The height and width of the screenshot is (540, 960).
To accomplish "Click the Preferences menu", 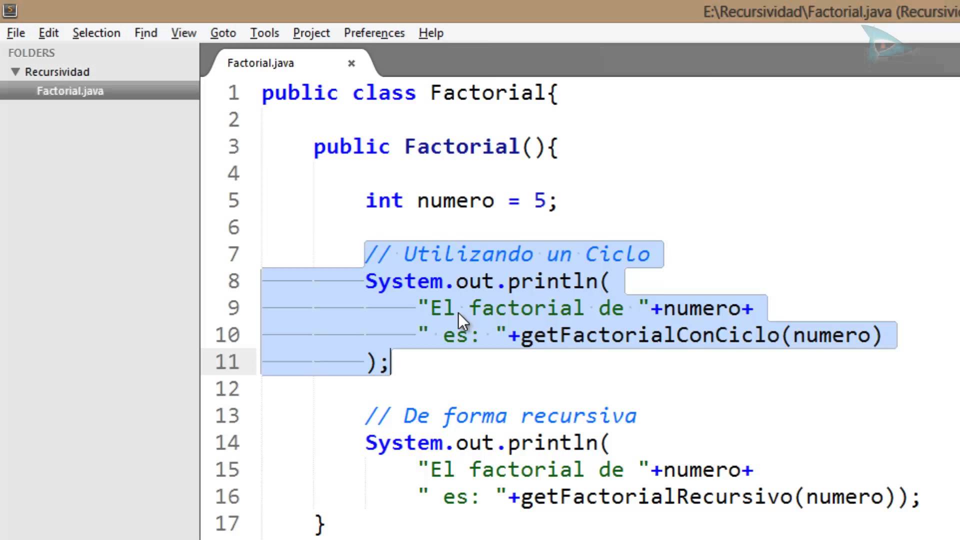I will [374, 32].
